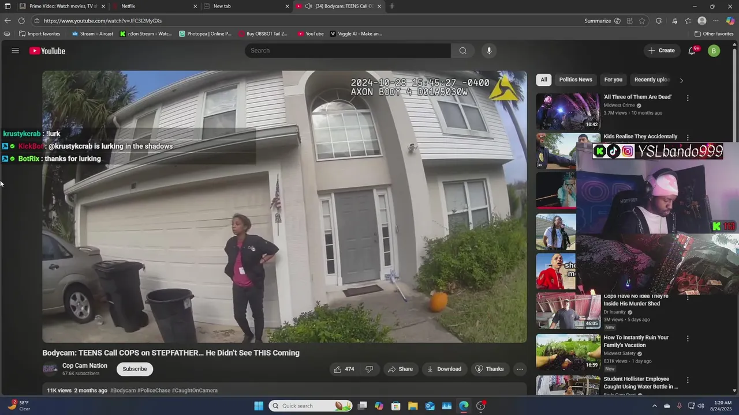Open Viggle AI bookmark
Viewport: 739px width, 415px height.
pos(356,34)
